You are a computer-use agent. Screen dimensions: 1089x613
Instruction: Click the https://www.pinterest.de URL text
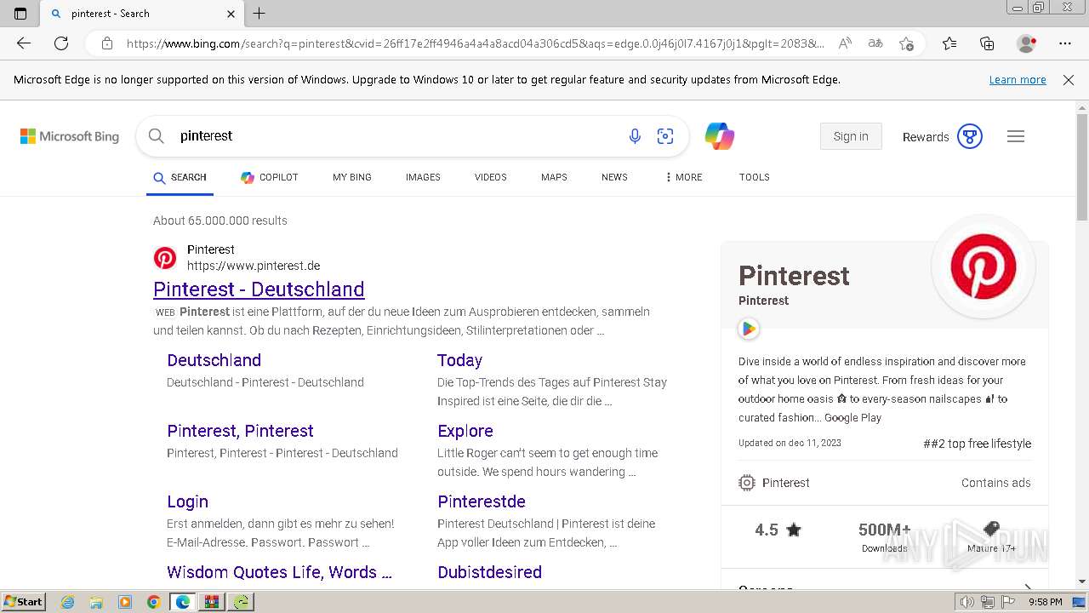coord(254,266)
